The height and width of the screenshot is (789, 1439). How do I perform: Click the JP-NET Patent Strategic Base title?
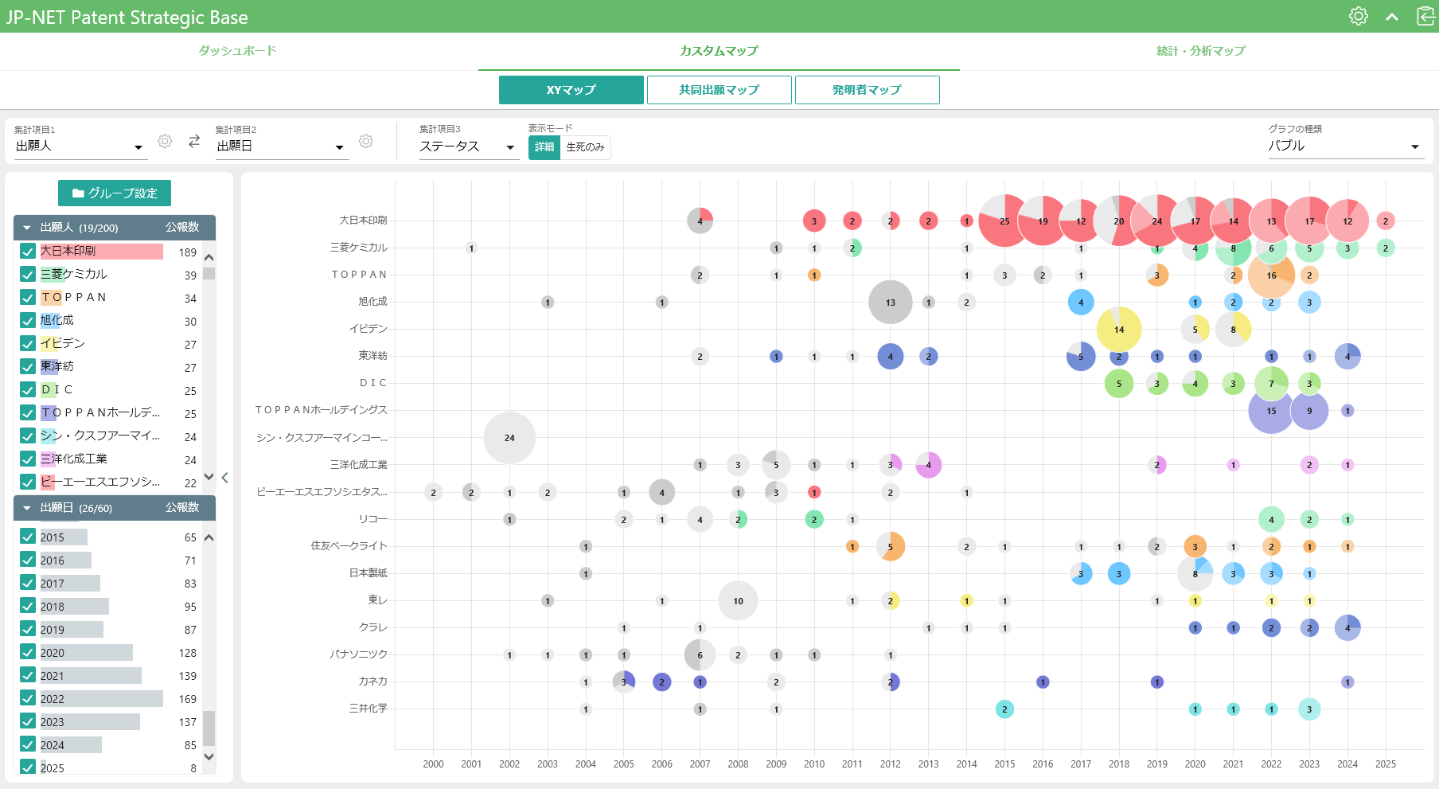coord(127,18)
